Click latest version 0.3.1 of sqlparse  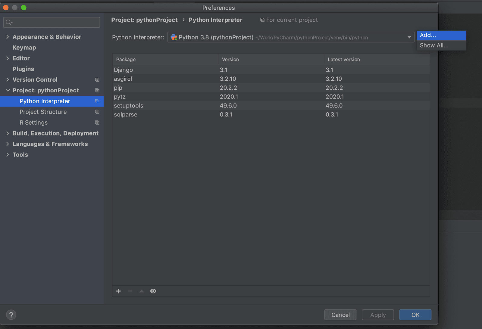click(x=332, y=115)
